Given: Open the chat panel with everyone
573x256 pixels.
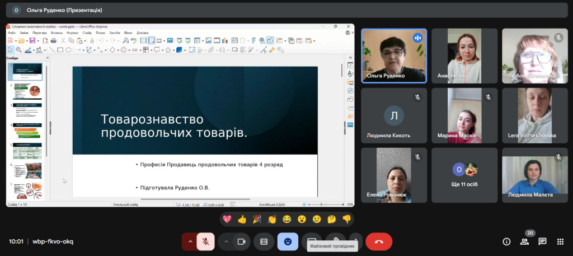Looking at the screenshot, I should coord(542,241).
